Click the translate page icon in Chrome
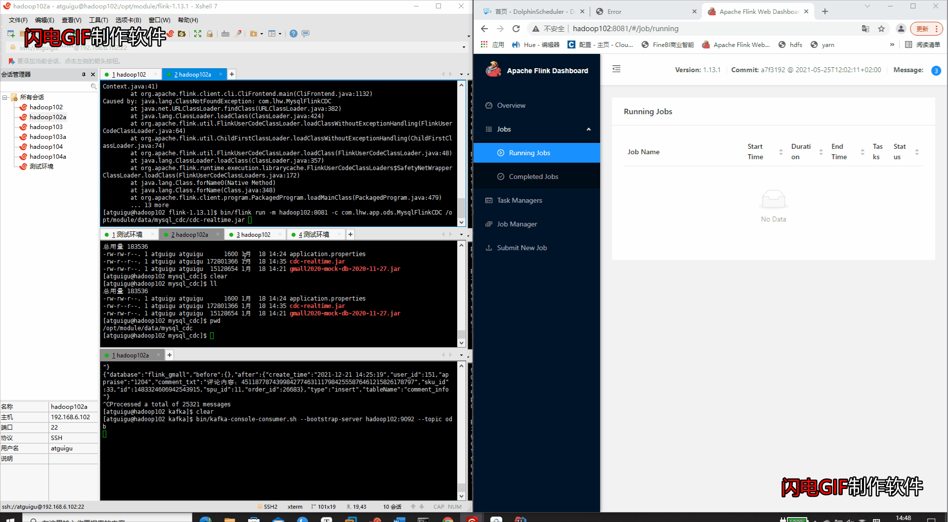Viewport: 948px width, 522px height. pyautogui.click(x=865, y=29)
